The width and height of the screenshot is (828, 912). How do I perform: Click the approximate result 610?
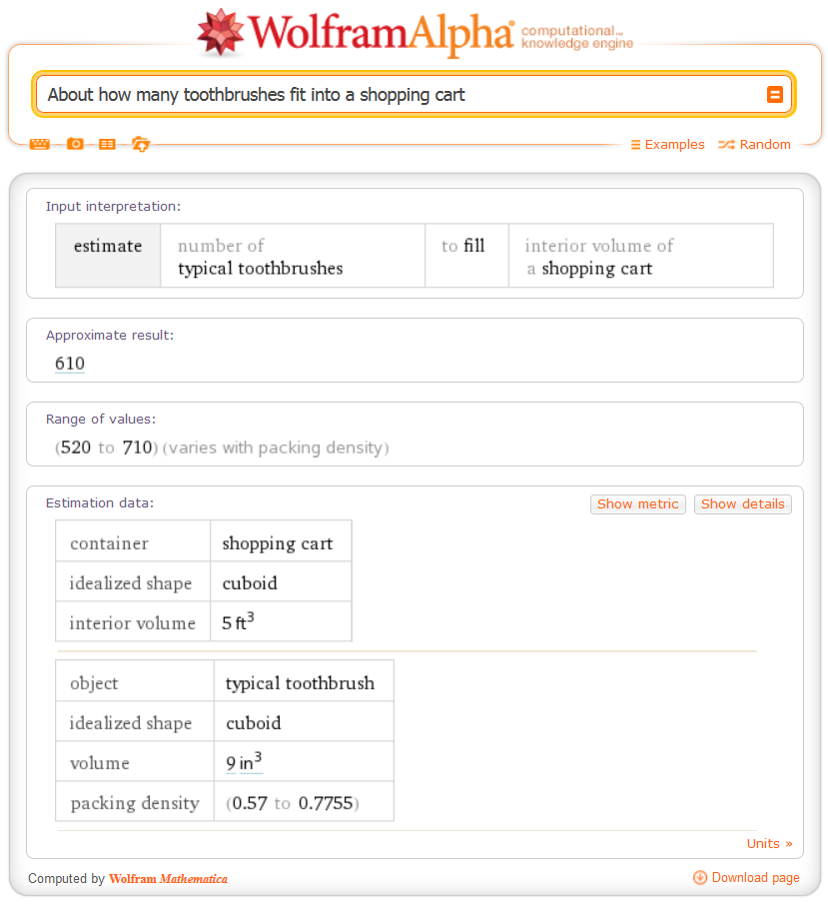[x=70, y=364]
